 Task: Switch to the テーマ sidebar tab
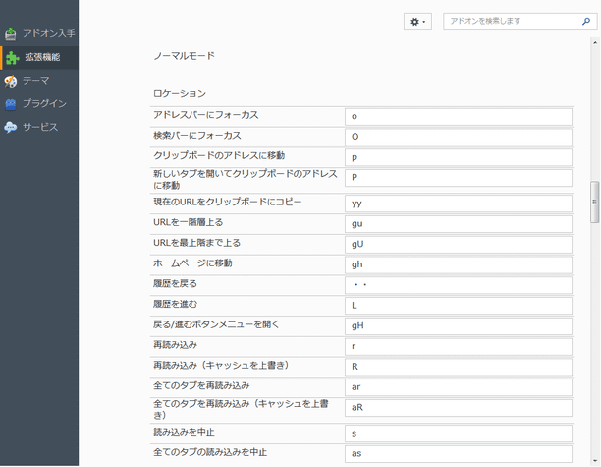click(39, 81)
